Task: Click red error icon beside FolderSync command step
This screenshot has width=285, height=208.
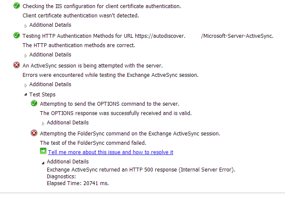Action: (34, 133)
